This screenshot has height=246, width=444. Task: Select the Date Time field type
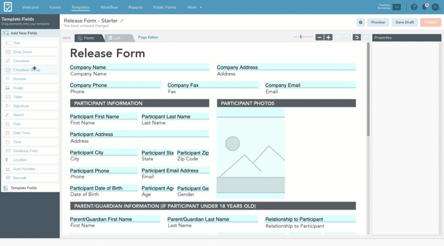31,133
